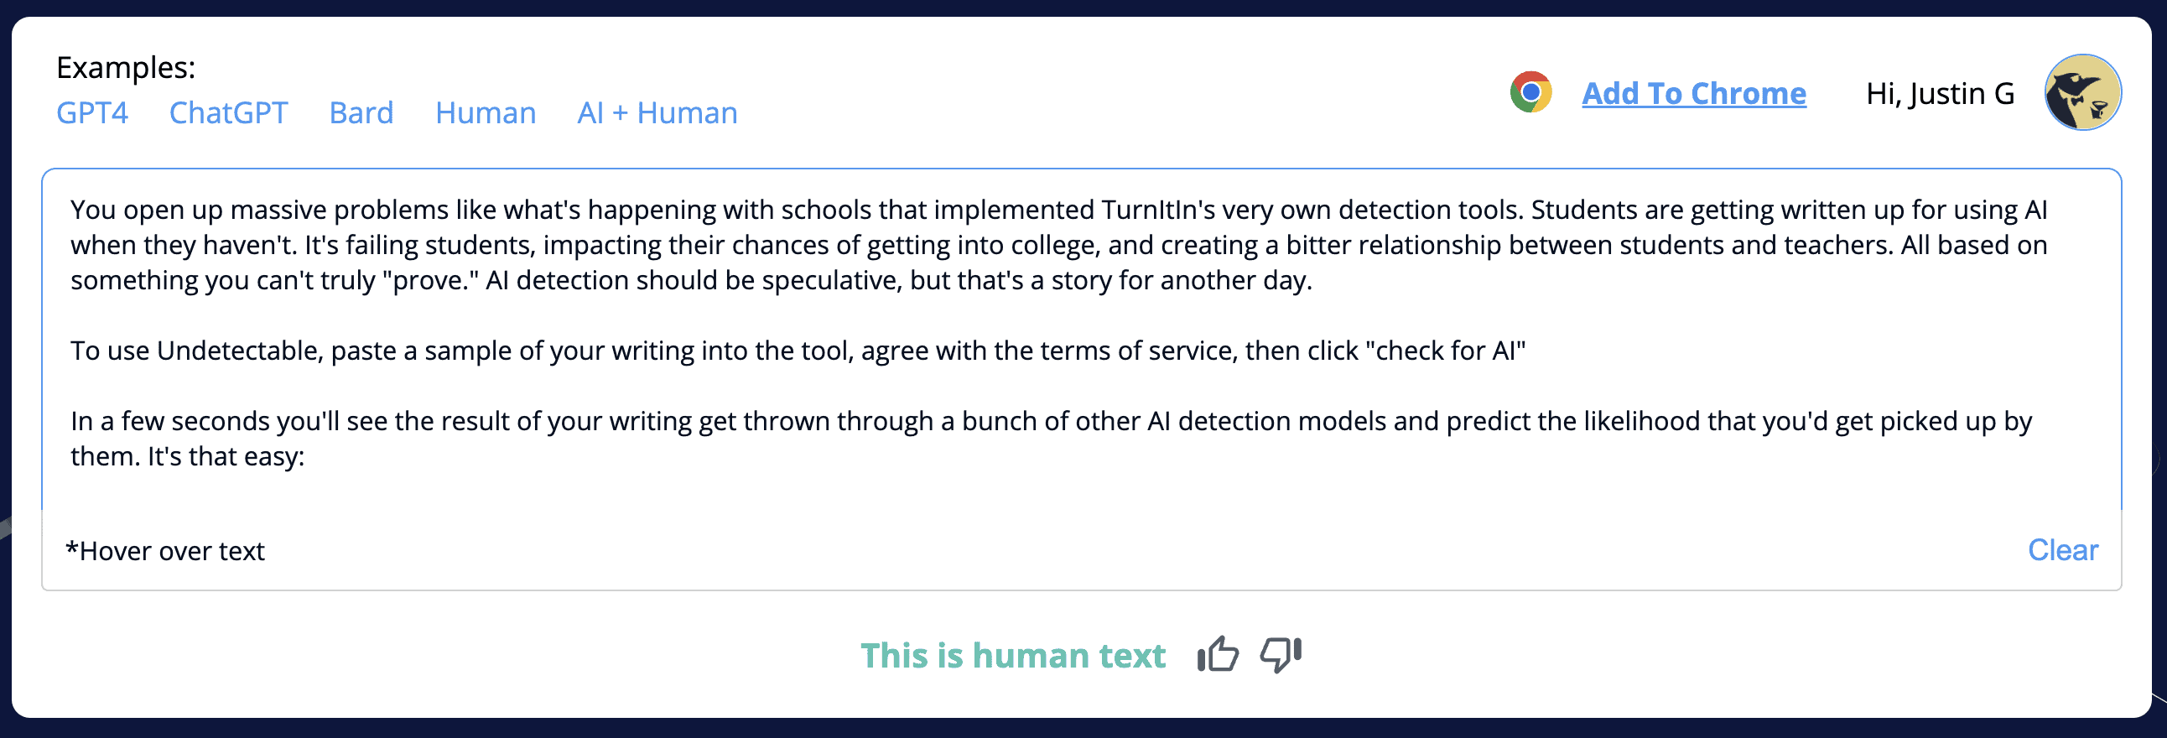Viewport: 2167px width, 738px height.
Task: Click the "*Hover over text" hint
Action: [x=165, y=551]
